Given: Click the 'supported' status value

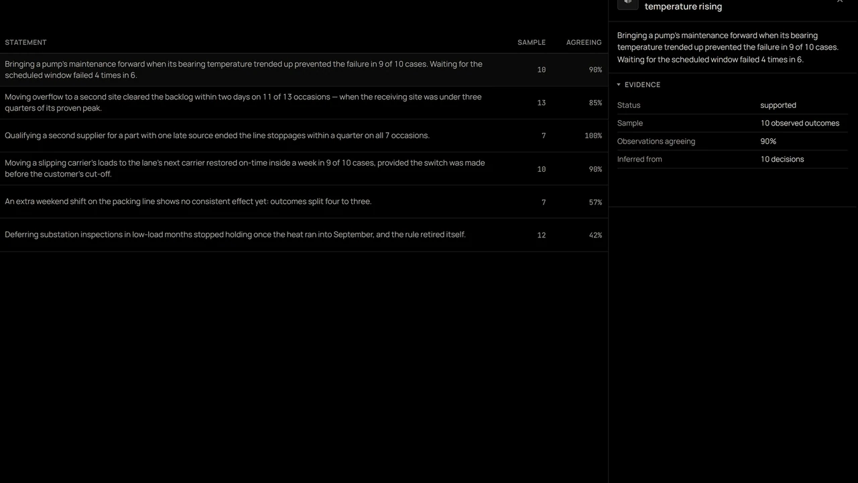Looking at the screenshot, I should (x=778, y=105).
